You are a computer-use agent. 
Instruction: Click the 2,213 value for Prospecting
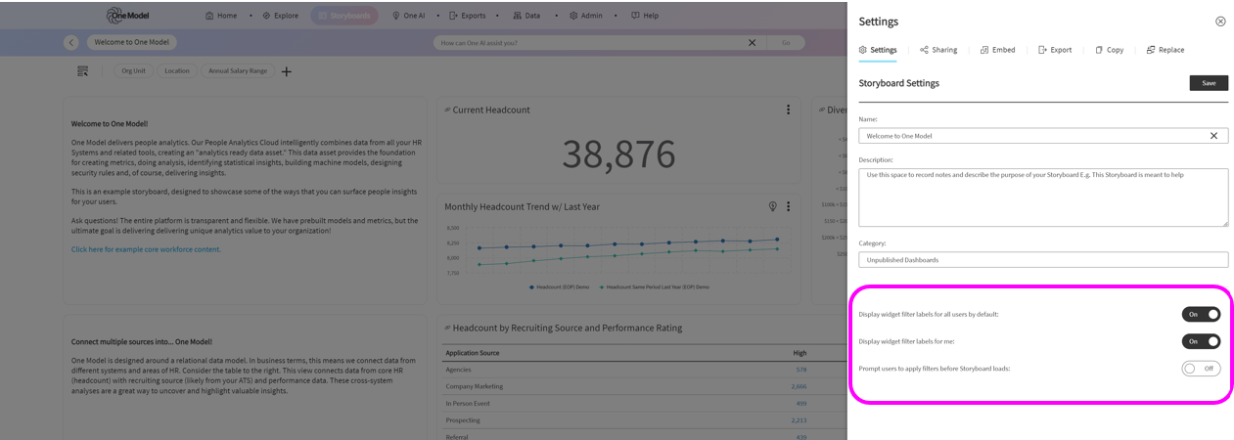(x=800, y=419)
